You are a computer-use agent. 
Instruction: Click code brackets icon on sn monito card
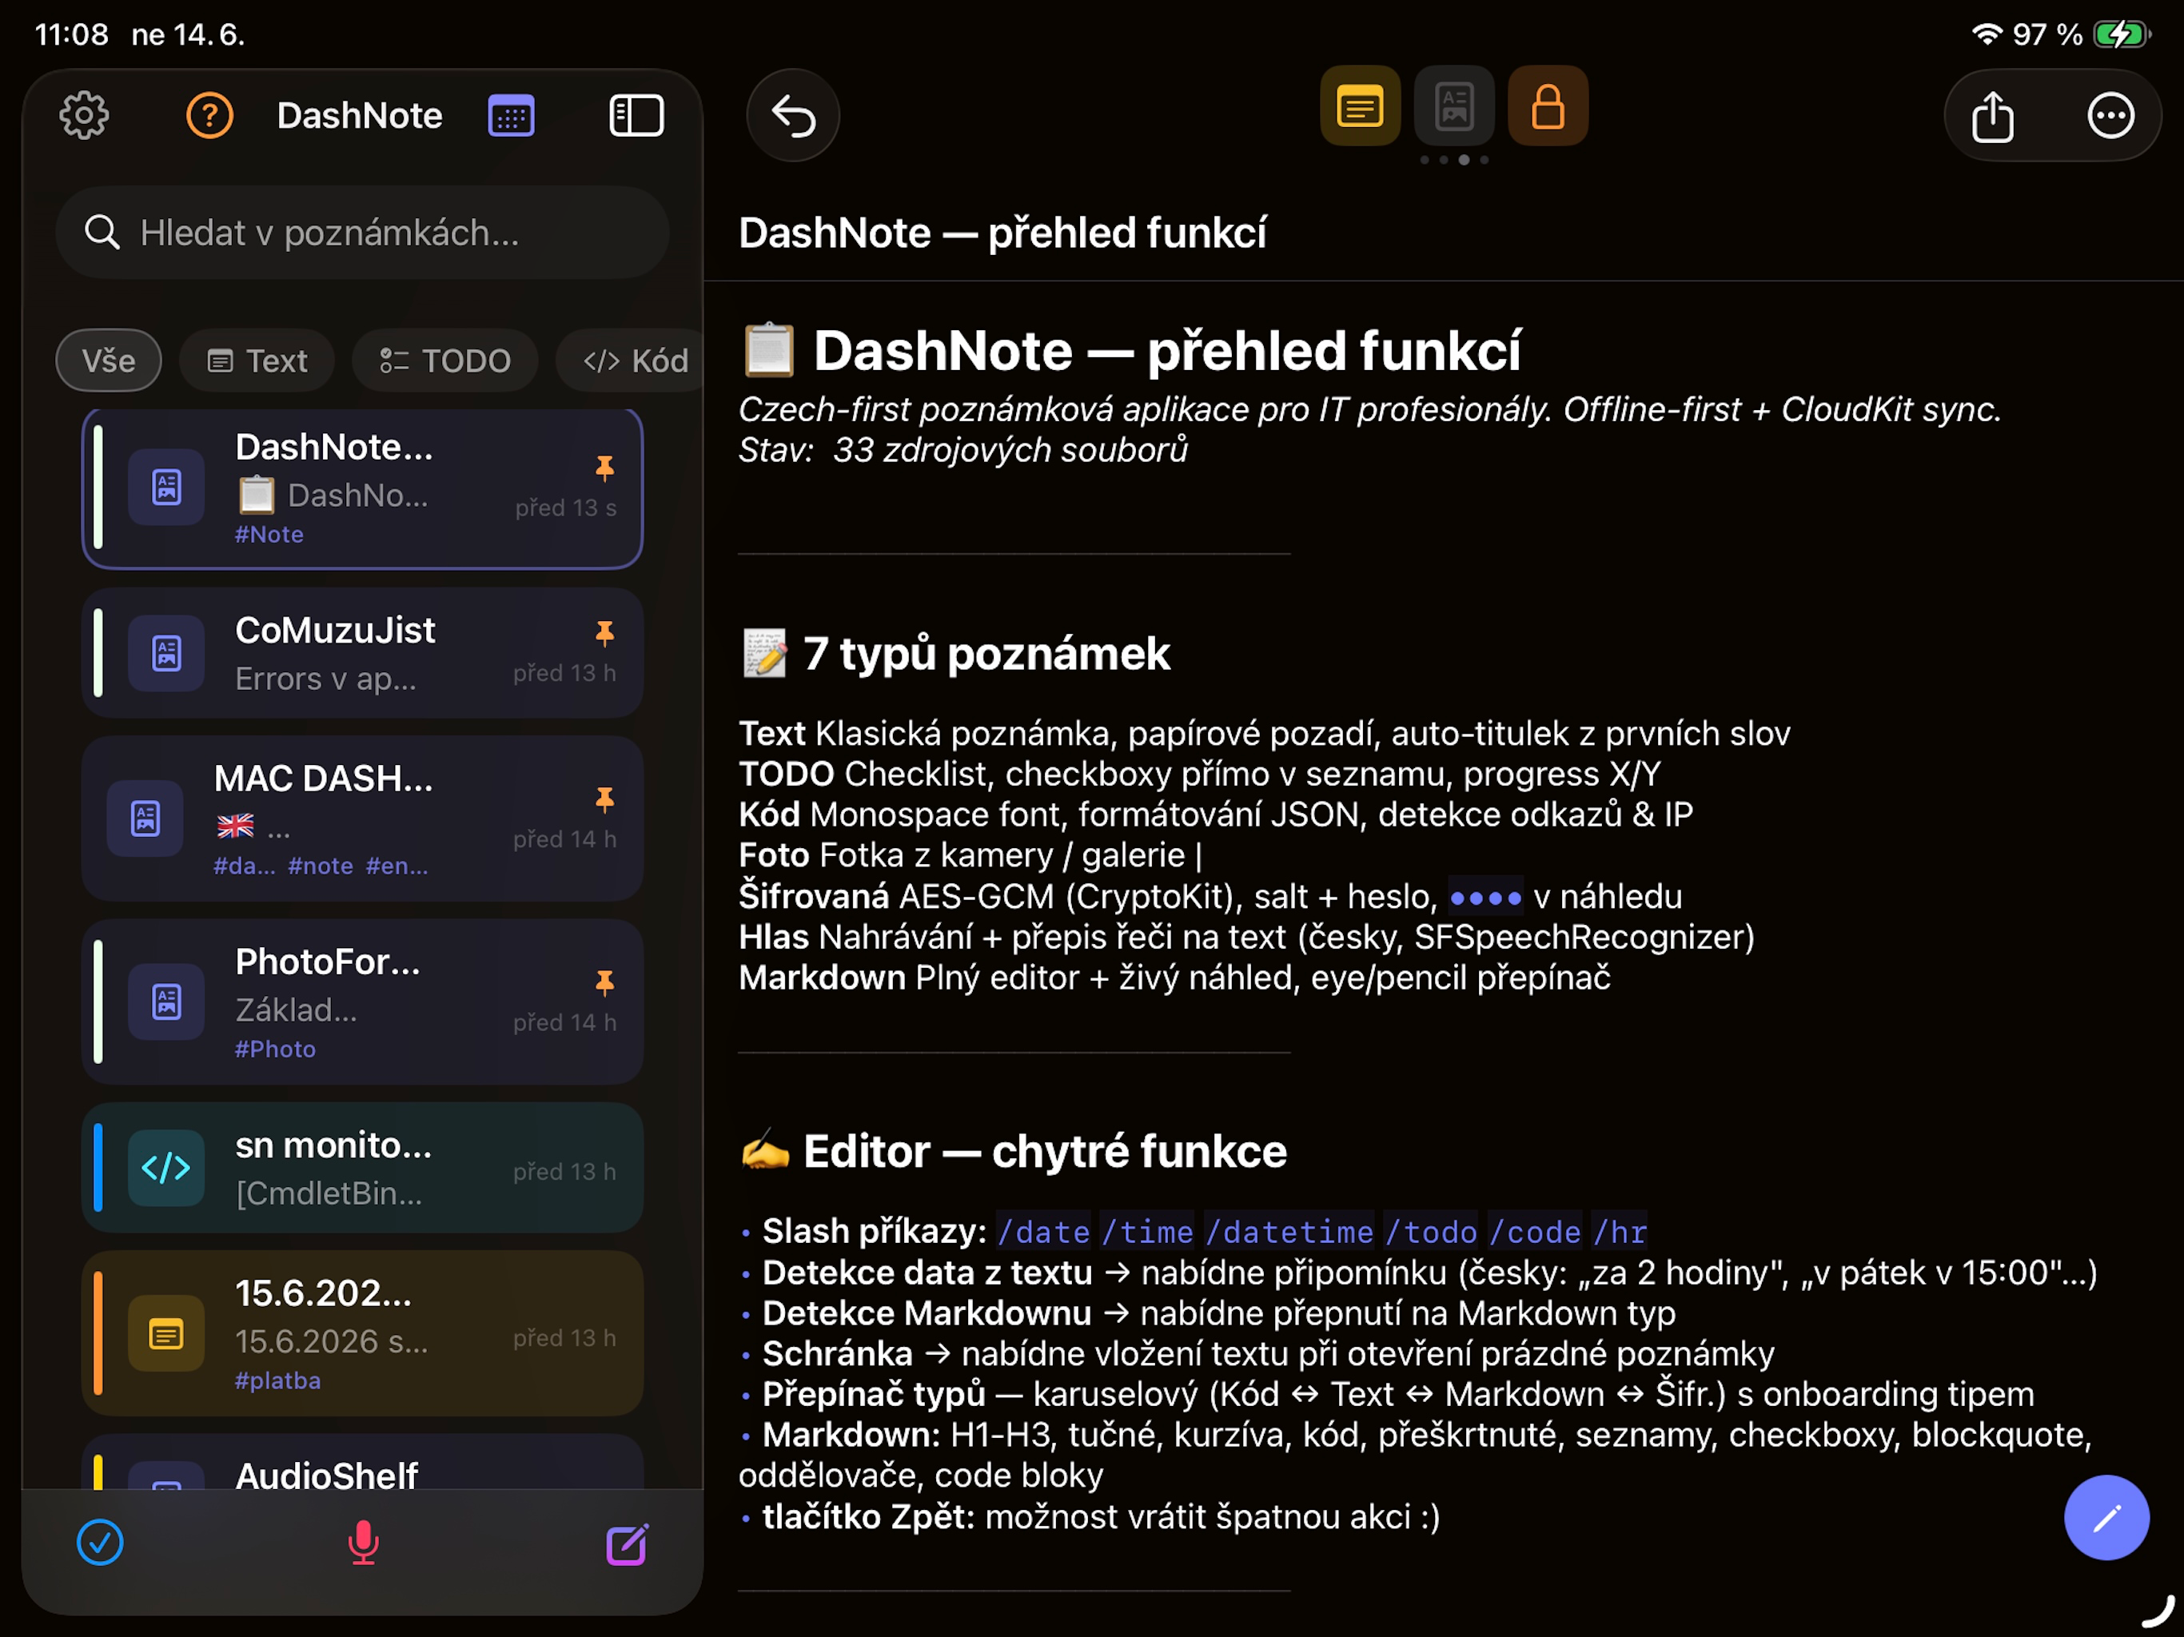(165, 1168)
